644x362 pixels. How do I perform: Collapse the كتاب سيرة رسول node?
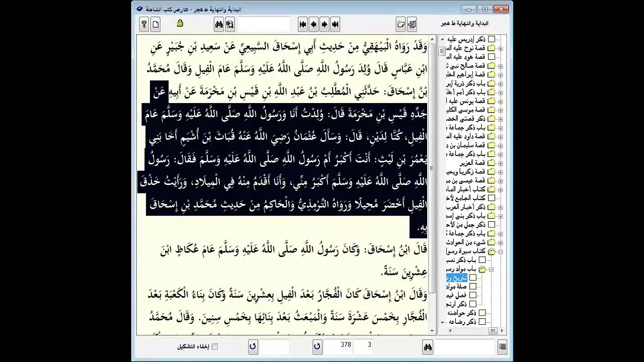pos(501,251)
